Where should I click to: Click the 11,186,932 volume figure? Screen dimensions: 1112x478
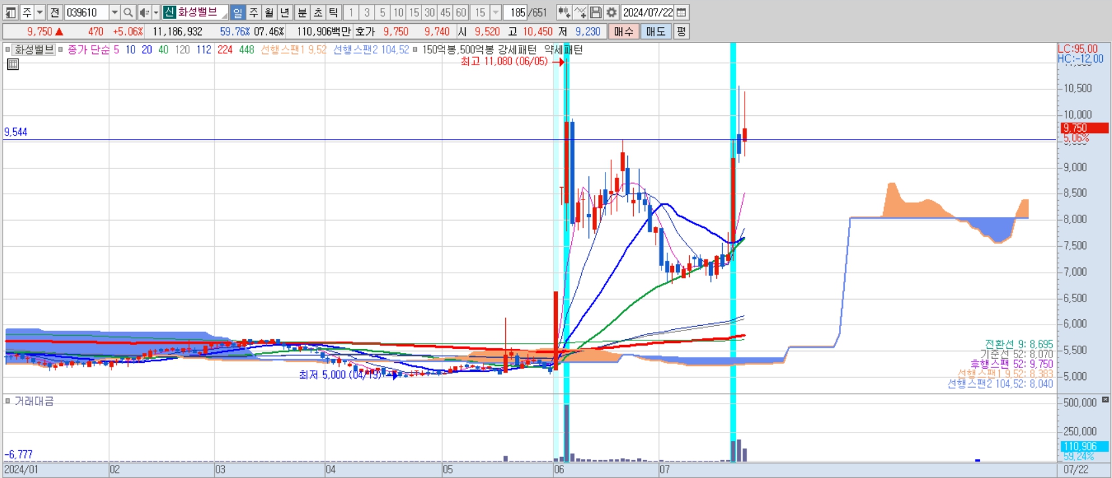point(177,32)
